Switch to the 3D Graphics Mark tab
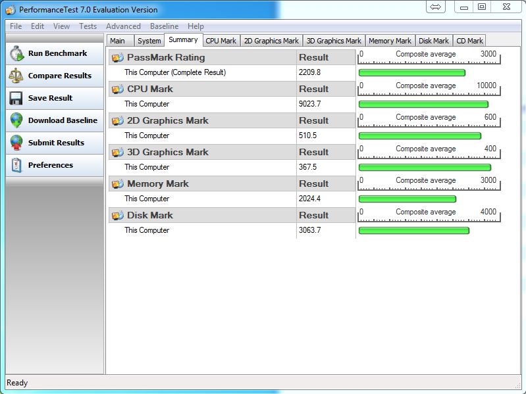This screenshot has width=526, height=394. (x=334, y=41)
